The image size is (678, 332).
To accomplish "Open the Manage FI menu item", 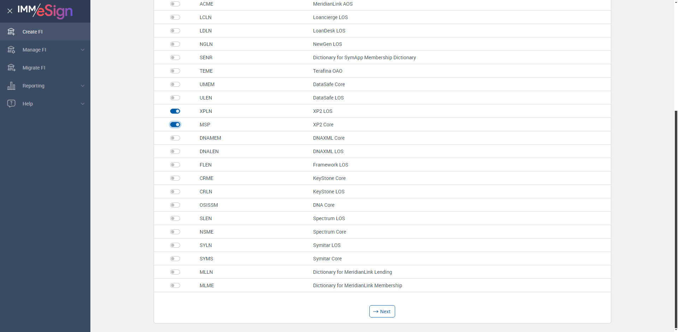I will [x=45, y=50].
